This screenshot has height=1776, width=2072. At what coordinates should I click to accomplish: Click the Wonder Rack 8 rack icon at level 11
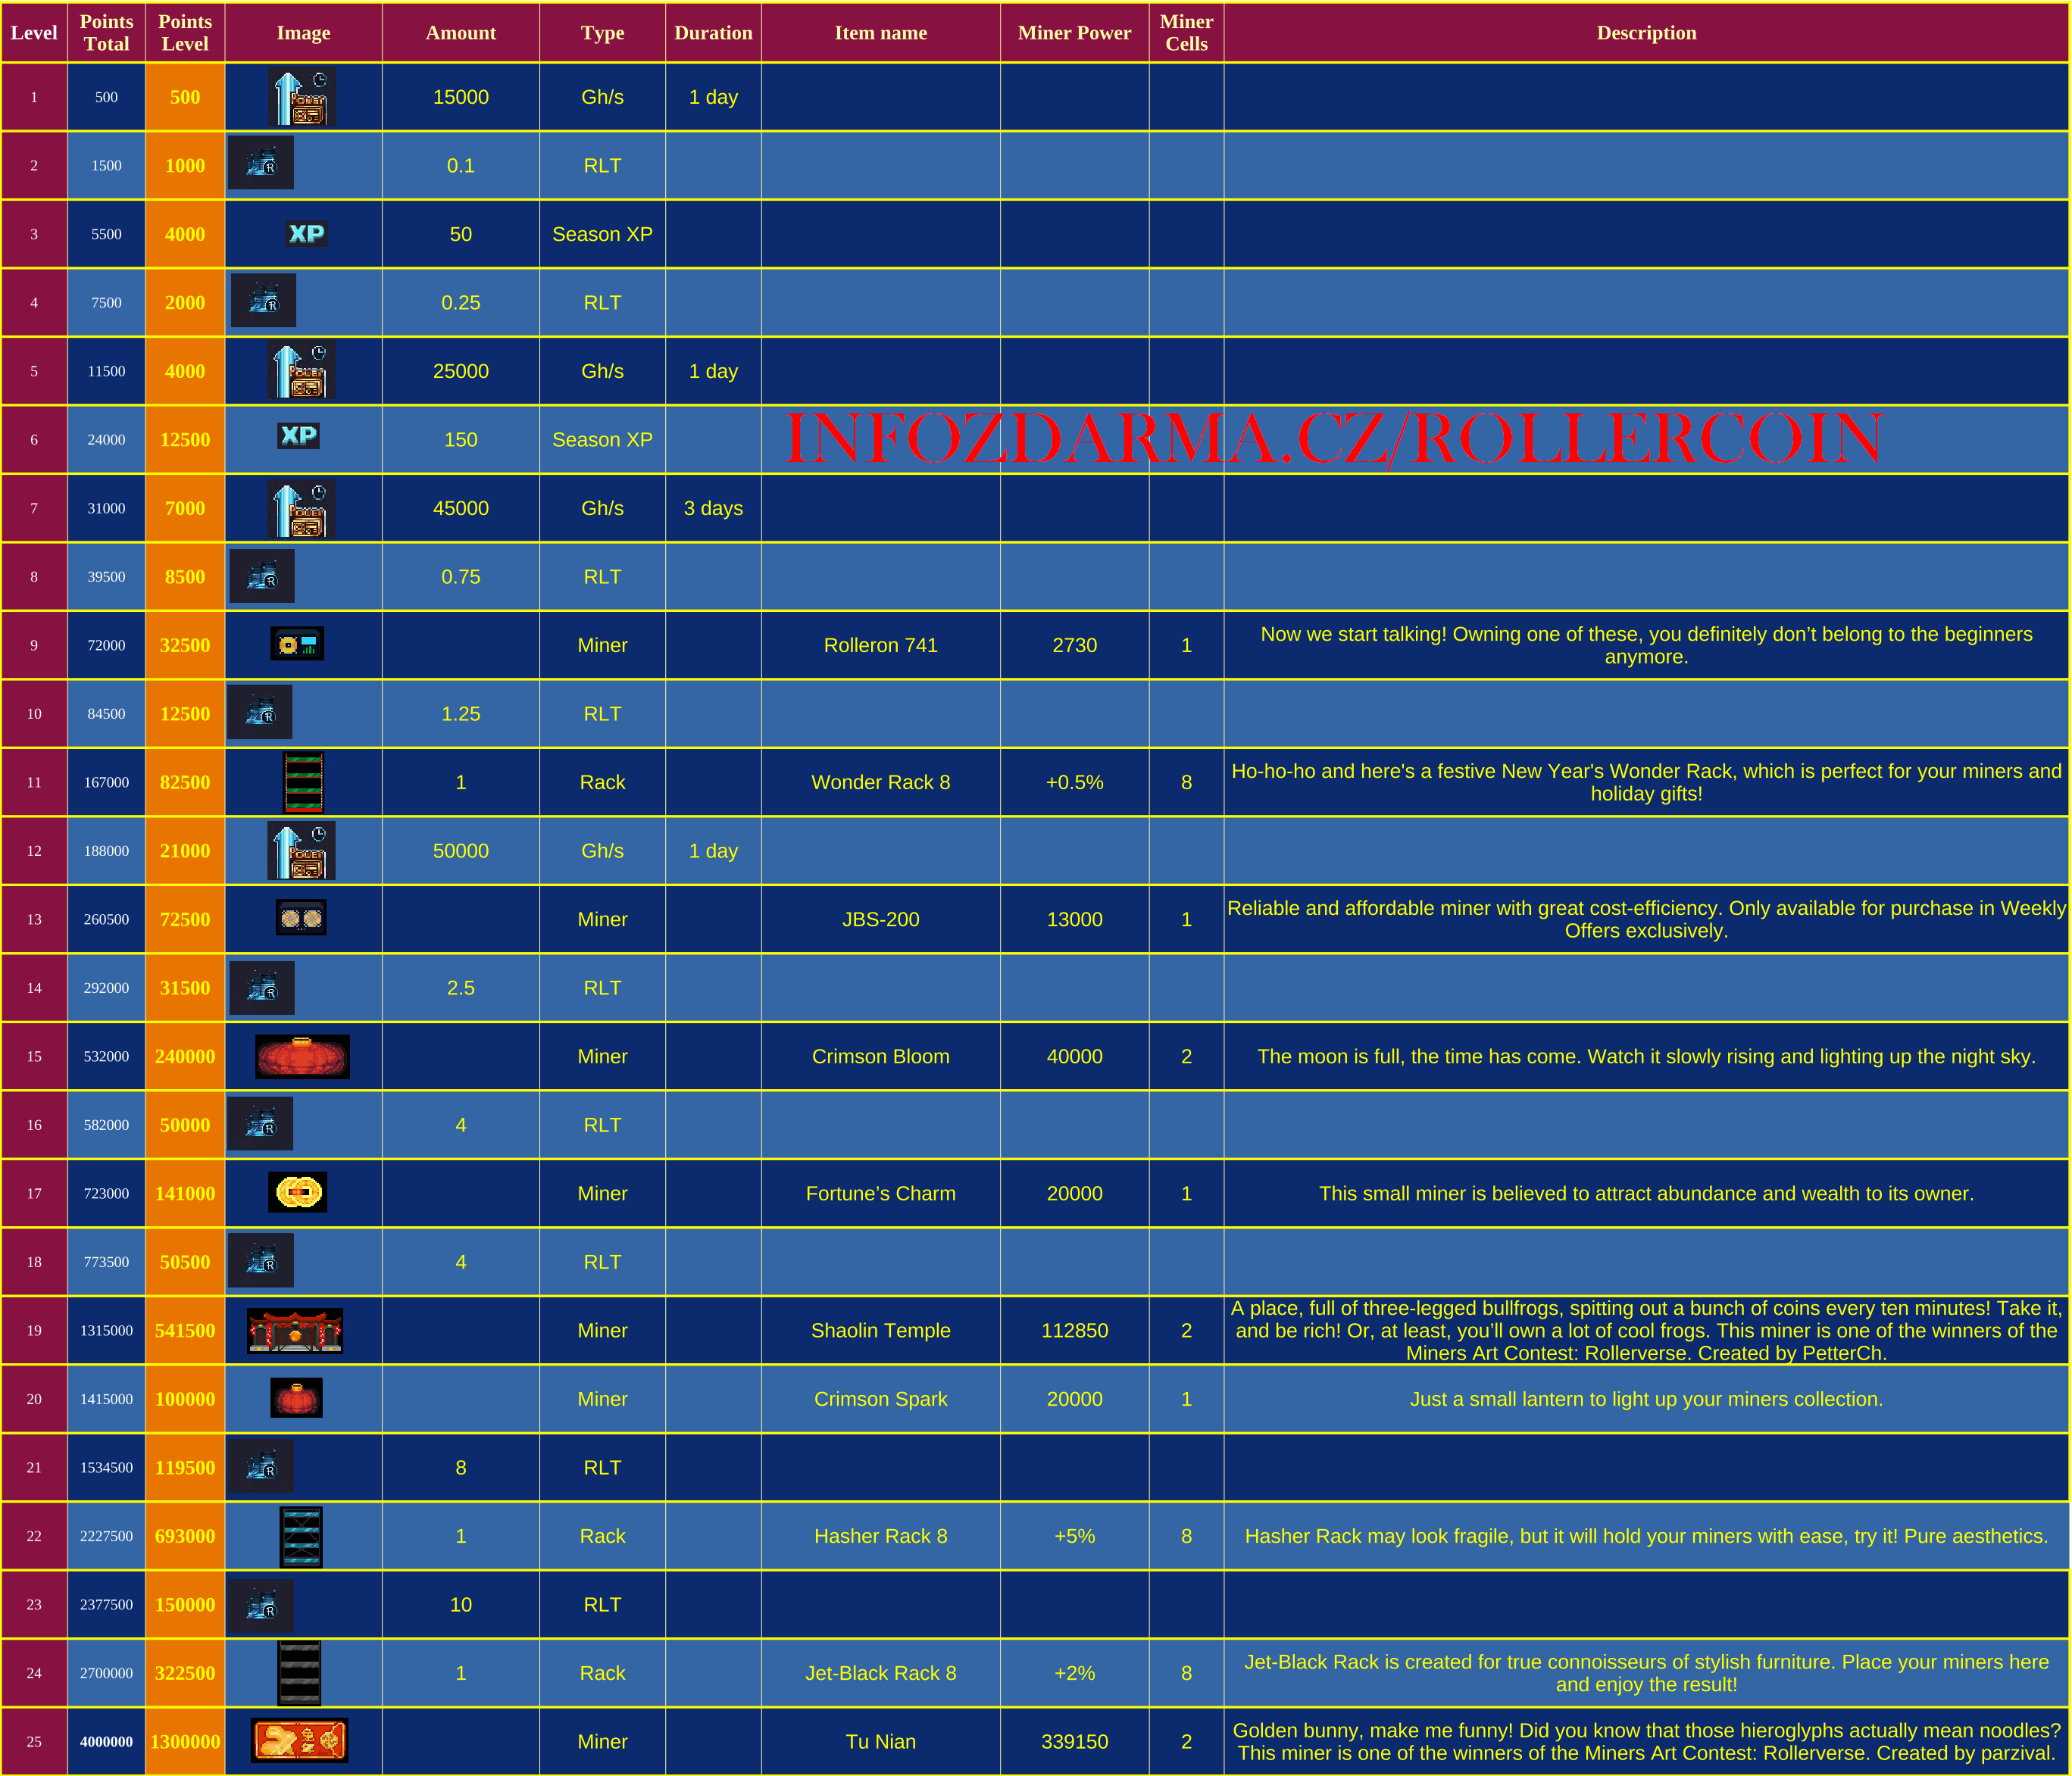(298, 782)
